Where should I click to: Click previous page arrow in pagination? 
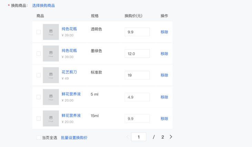[x=127, y=137]
